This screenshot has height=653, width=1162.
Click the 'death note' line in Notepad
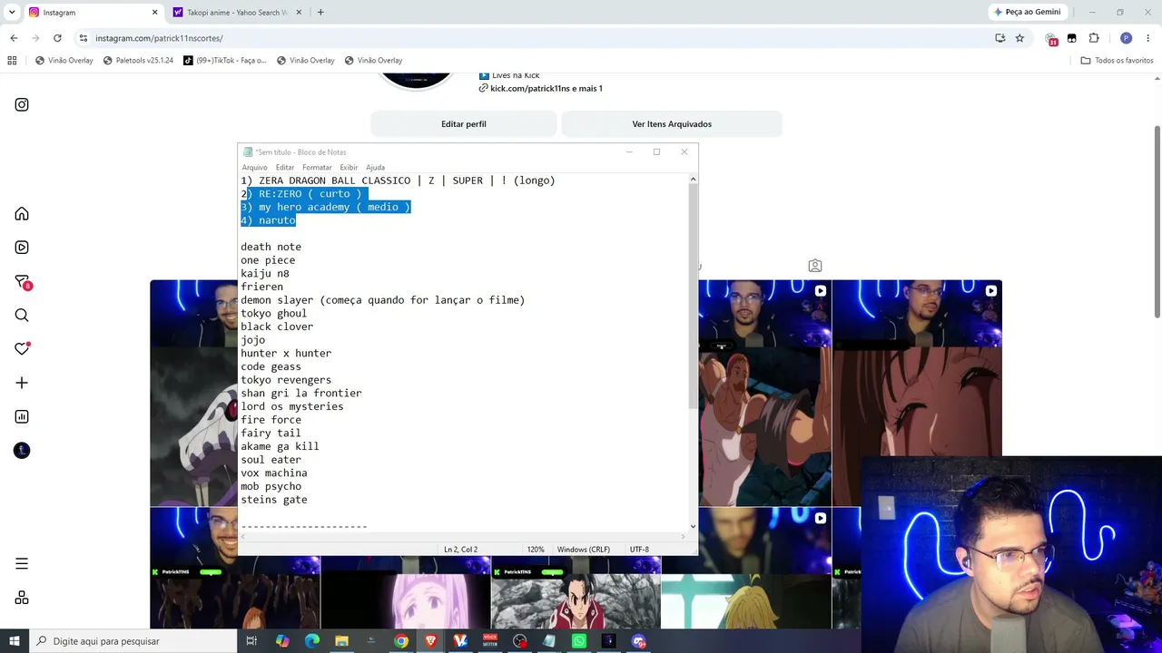pos(271,247)
